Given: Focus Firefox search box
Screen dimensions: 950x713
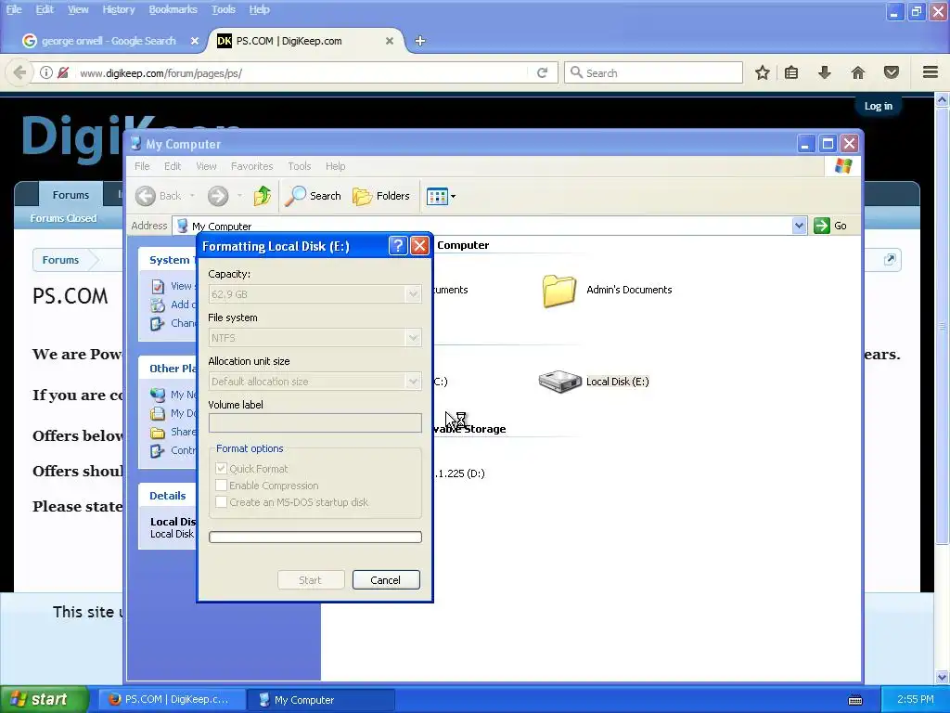Looking at the screenshot, I should click(653, 72).
